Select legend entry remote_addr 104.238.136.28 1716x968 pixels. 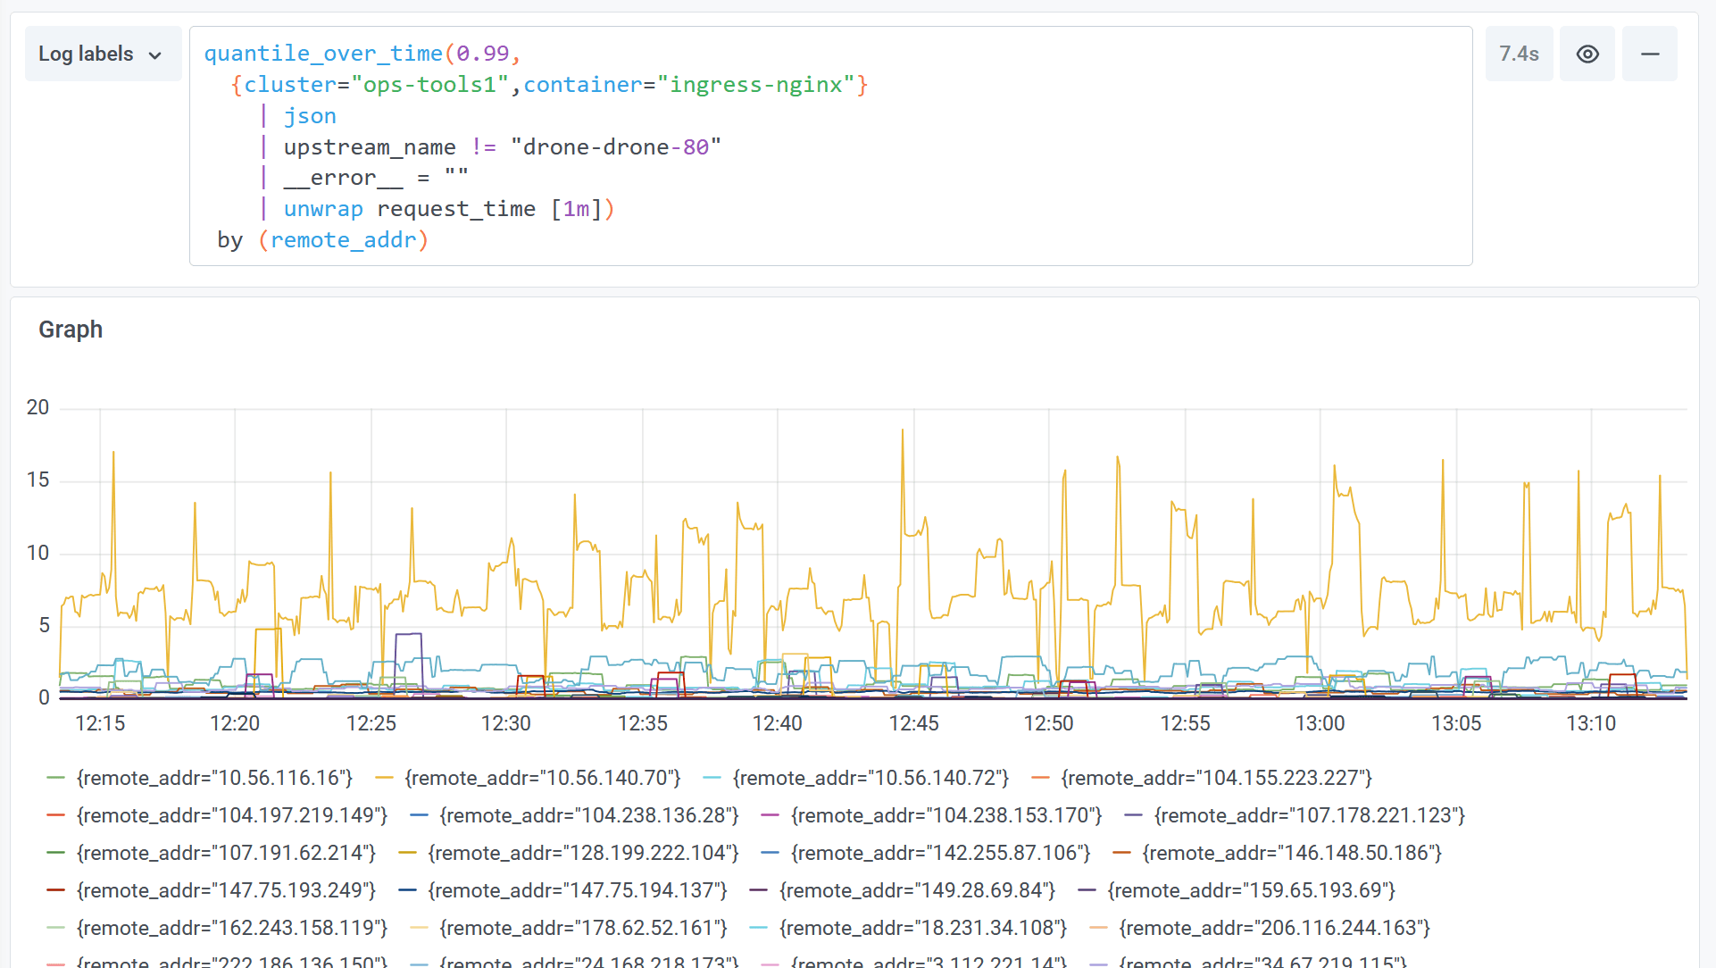[x=588, y=815]
